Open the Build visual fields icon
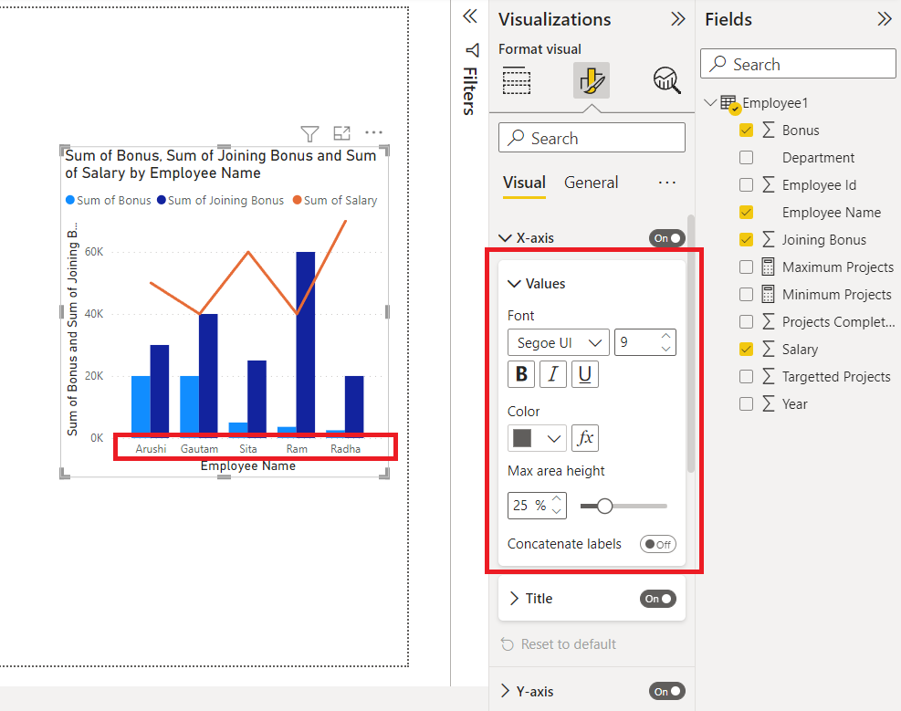 click(x=516, y=80)
